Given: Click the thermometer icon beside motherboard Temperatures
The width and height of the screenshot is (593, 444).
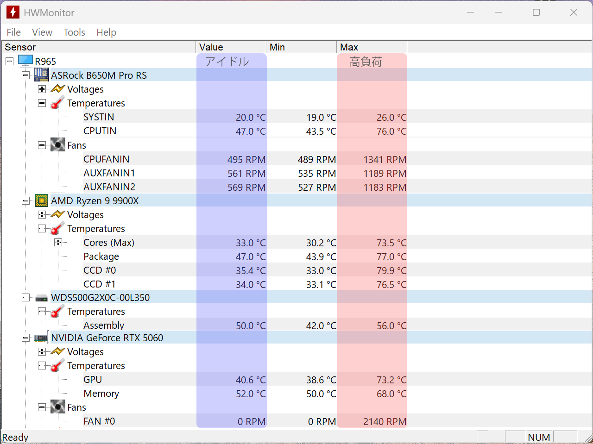Looking at the screenshot, I should [x=58, y=103].
